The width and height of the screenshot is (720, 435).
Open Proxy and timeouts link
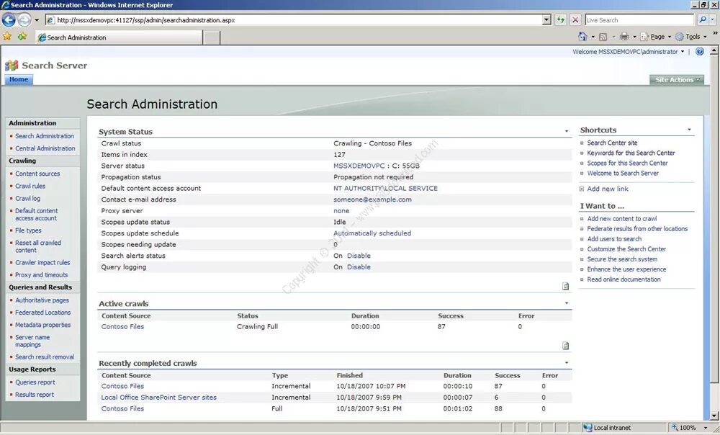pyautogui.click(x=41, y=275)
